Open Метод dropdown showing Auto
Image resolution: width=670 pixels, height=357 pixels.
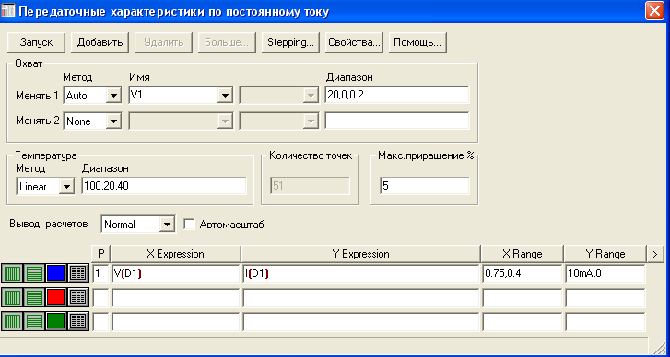(113, 96)
